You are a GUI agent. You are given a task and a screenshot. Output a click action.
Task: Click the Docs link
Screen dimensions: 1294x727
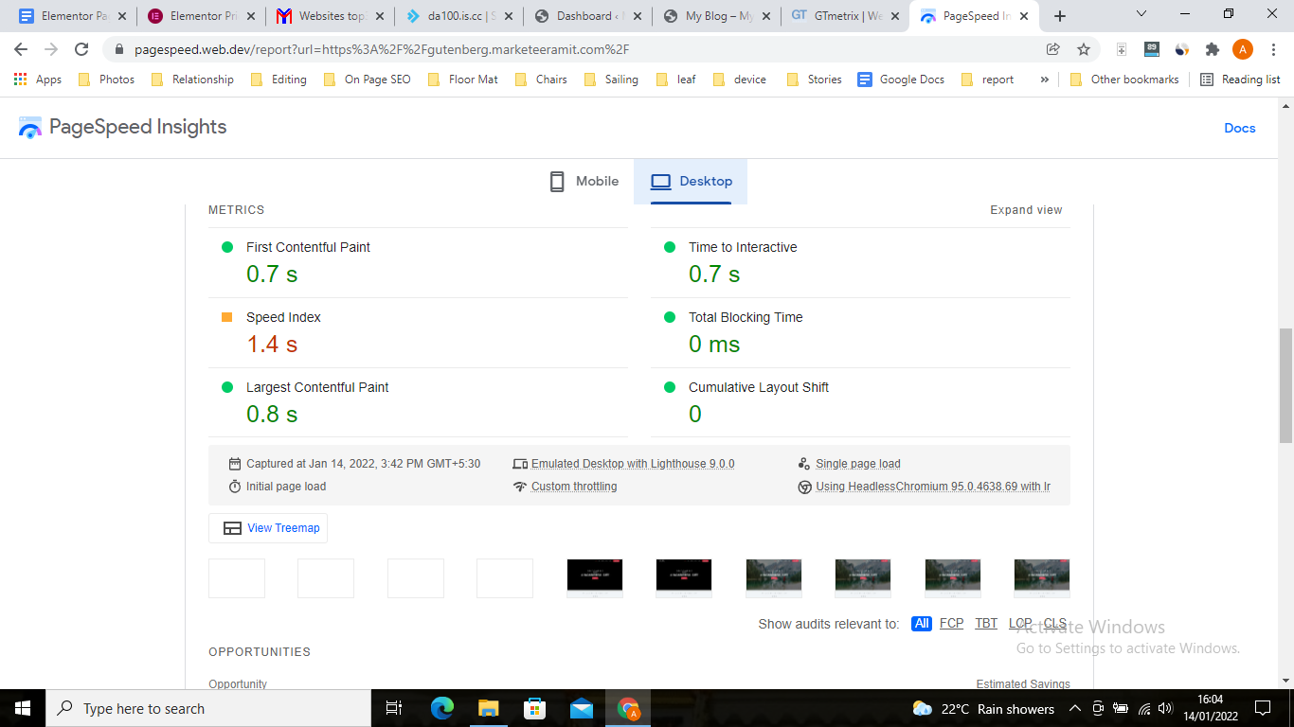[1240, 128]
